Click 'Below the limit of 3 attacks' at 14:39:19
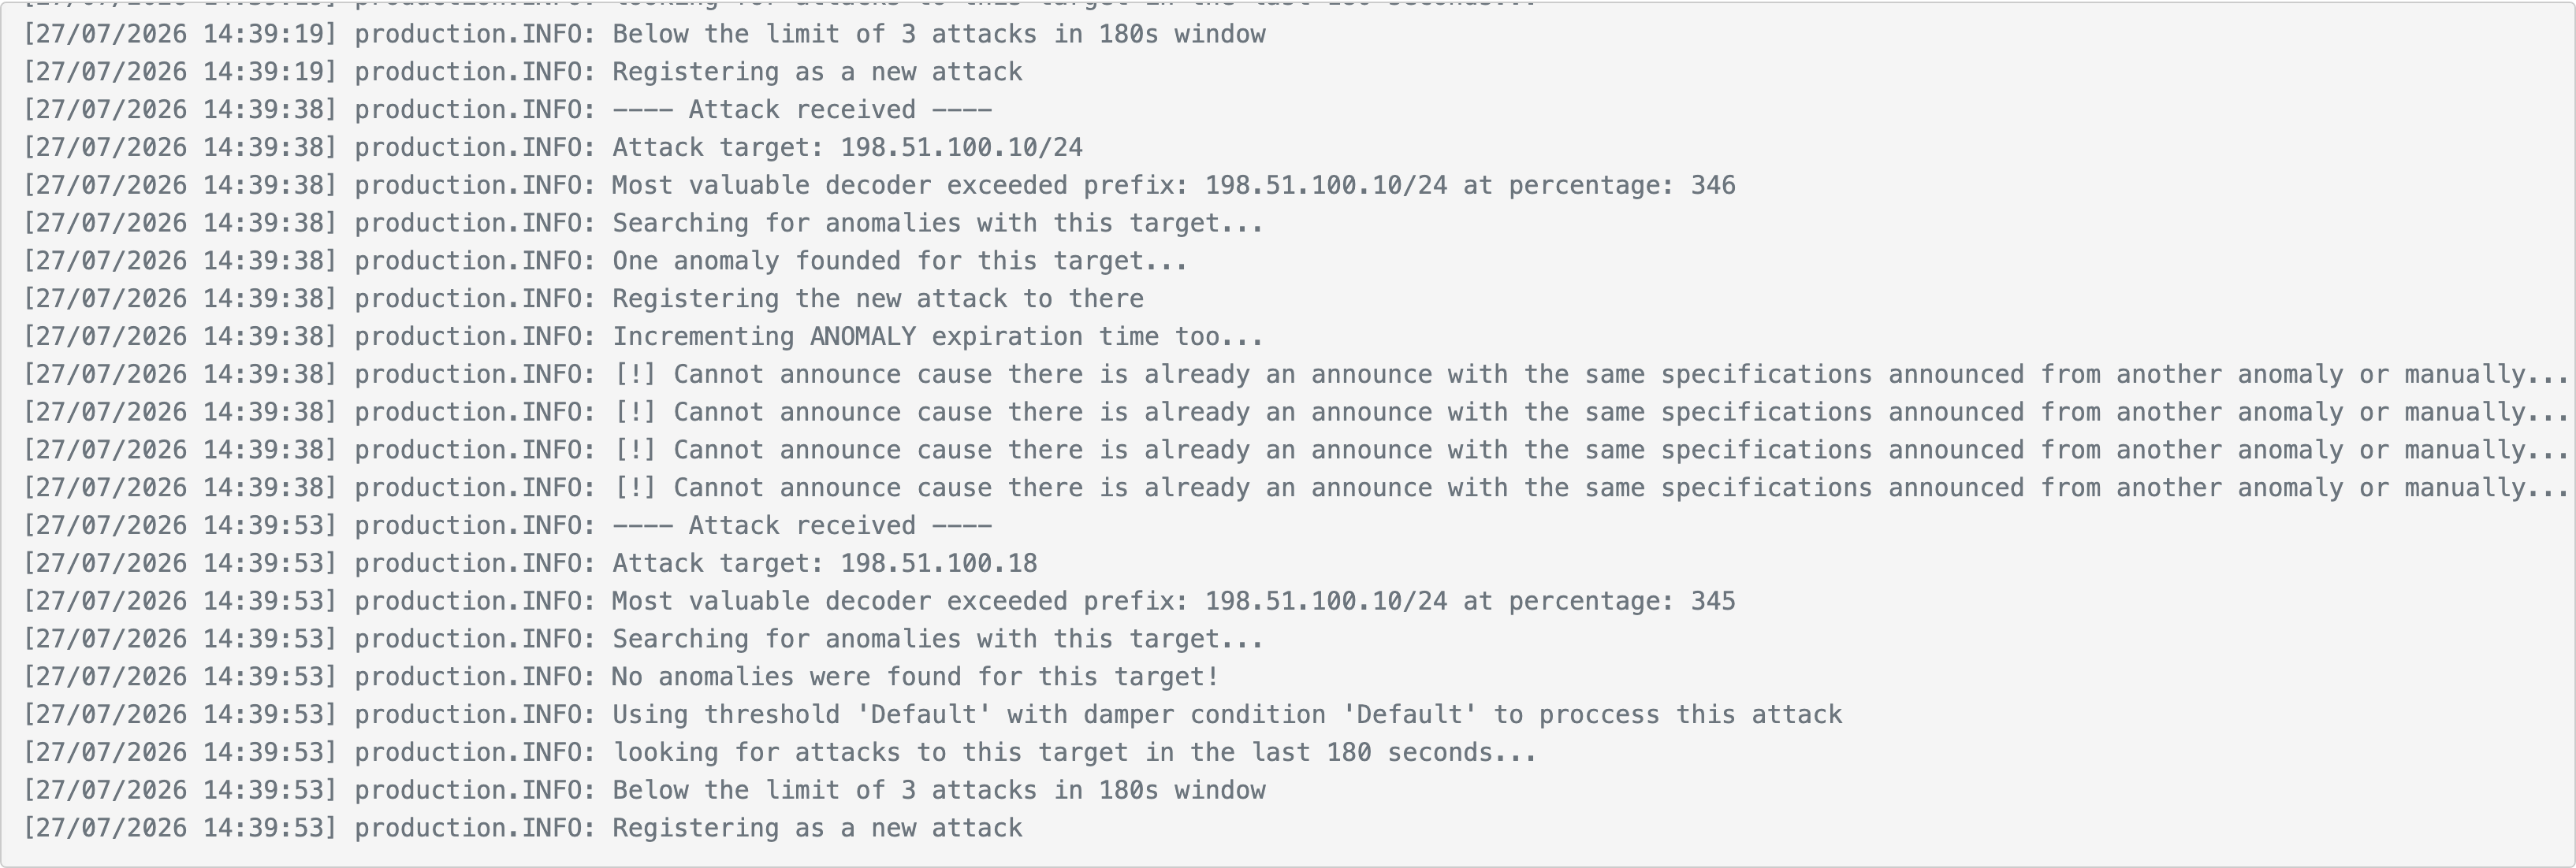The height and width of the screenshot is (868, 2576). 644,34
